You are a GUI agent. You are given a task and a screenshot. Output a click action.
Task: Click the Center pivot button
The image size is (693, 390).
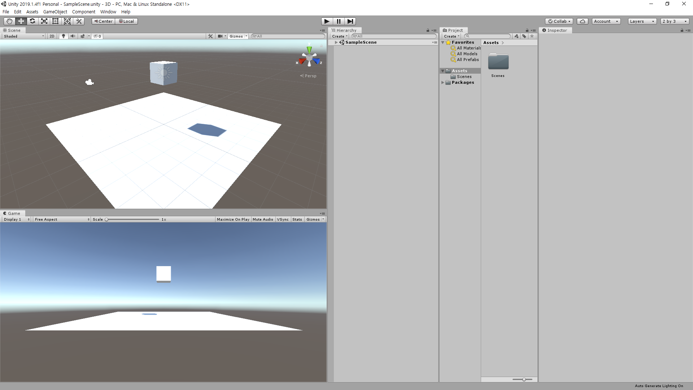104,21
